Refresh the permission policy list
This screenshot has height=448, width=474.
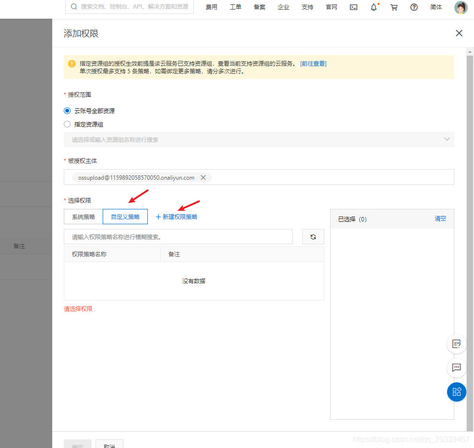(x=313, y=237)
